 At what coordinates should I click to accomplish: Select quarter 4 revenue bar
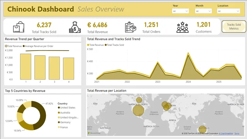69,69
